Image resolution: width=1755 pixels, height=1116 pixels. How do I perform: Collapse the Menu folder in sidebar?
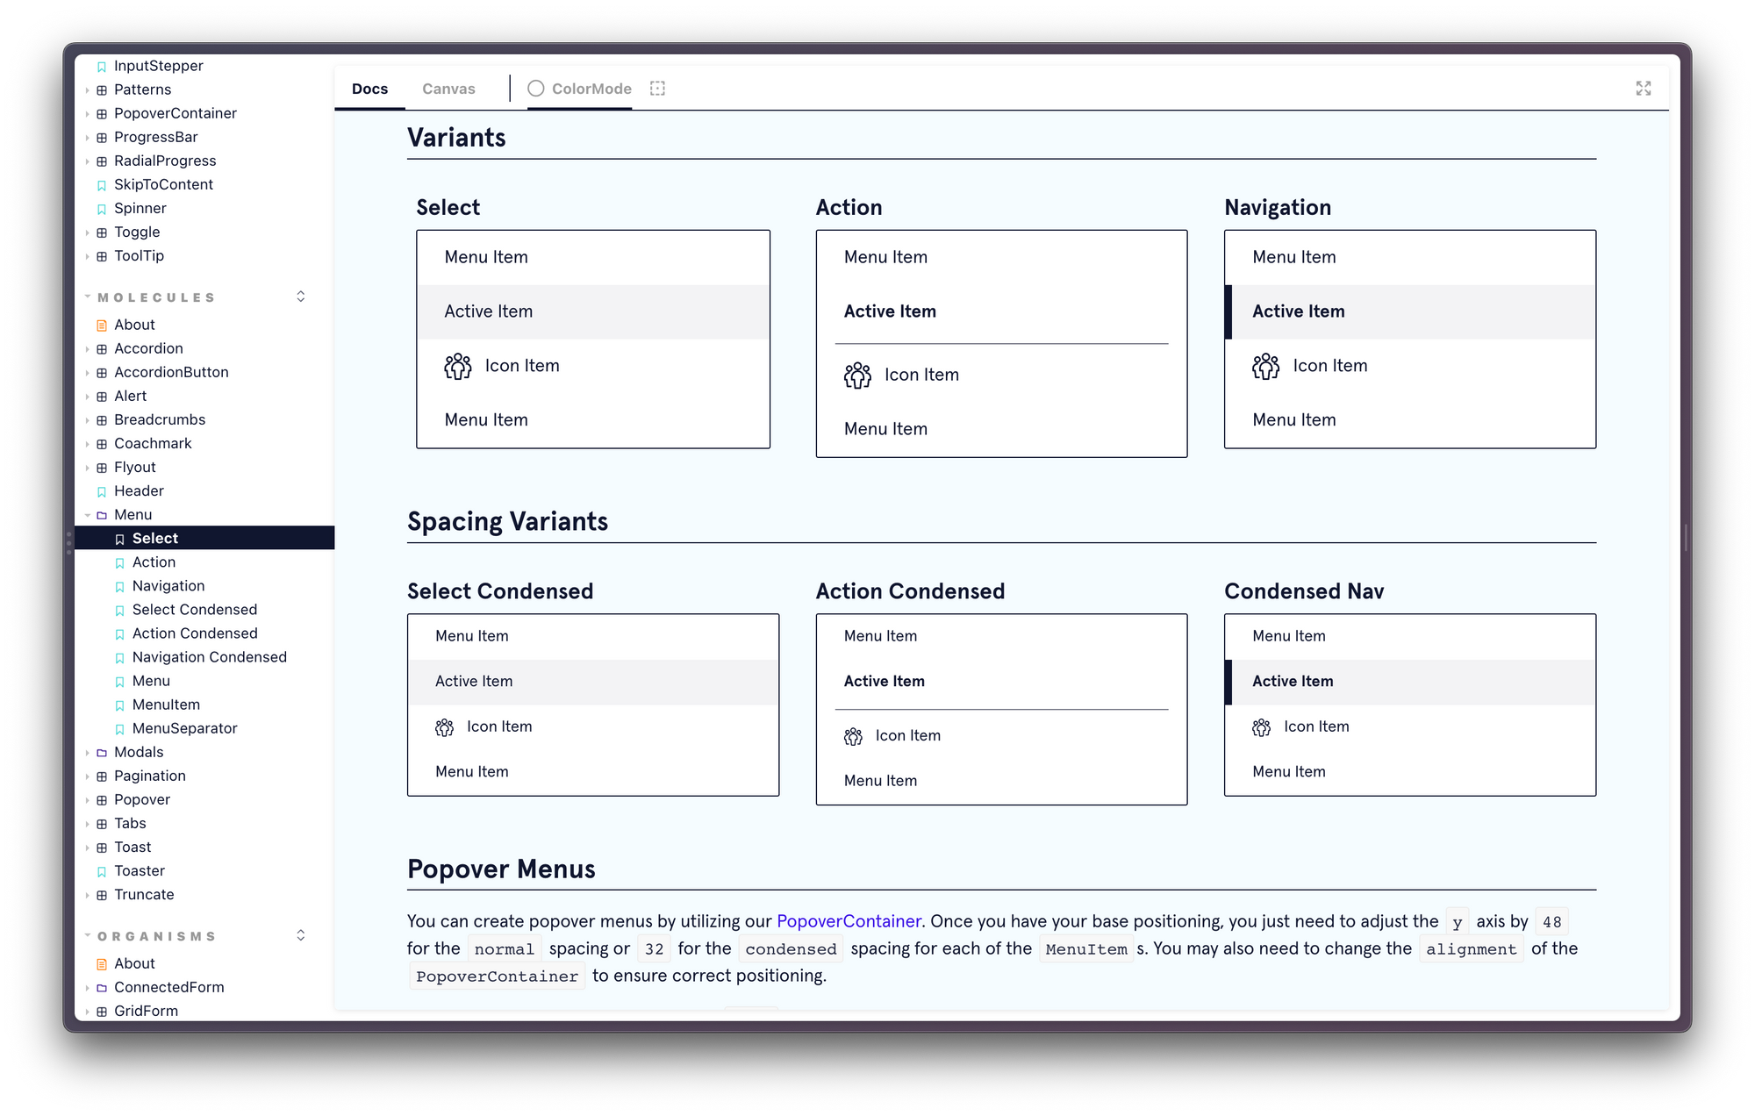pos(88,515)
